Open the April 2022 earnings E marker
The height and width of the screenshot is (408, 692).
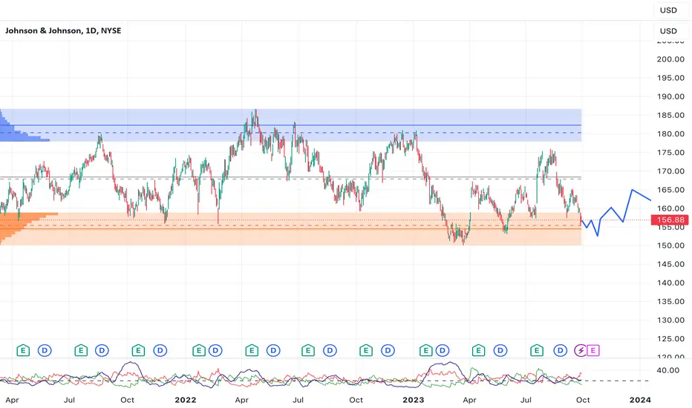coord(252,351)
